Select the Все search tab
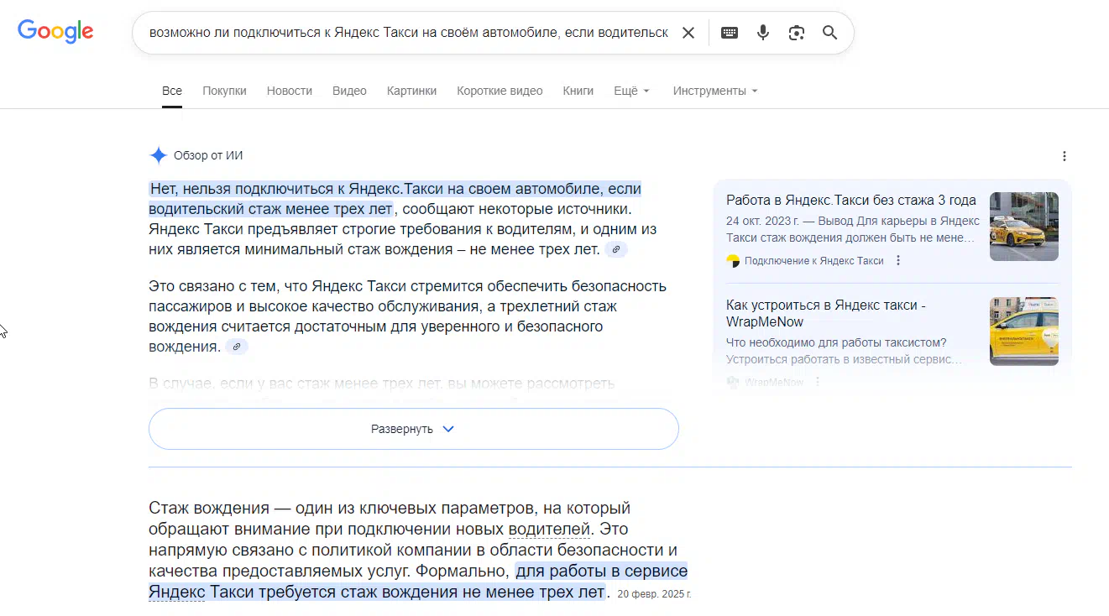 pos(172,91)
